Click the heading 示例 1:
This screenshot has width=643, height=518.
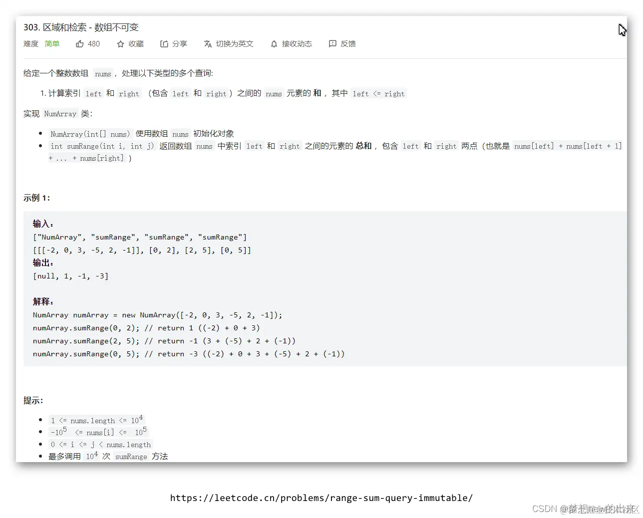click(36, 198)
